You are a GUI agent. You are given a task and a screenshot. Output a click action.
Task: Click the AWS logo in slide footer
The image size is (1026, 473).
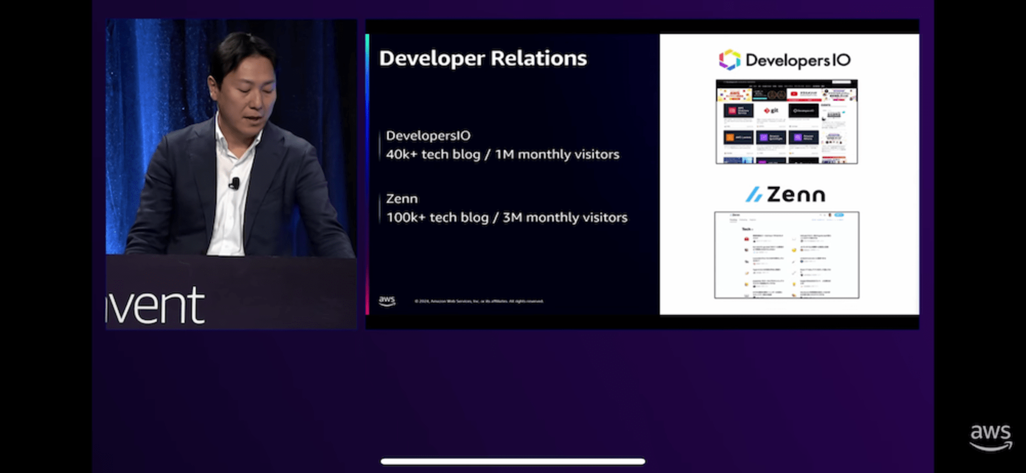tap(387, 301)
